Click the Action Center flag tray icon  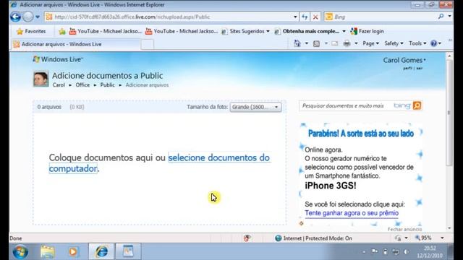(375, 251)
